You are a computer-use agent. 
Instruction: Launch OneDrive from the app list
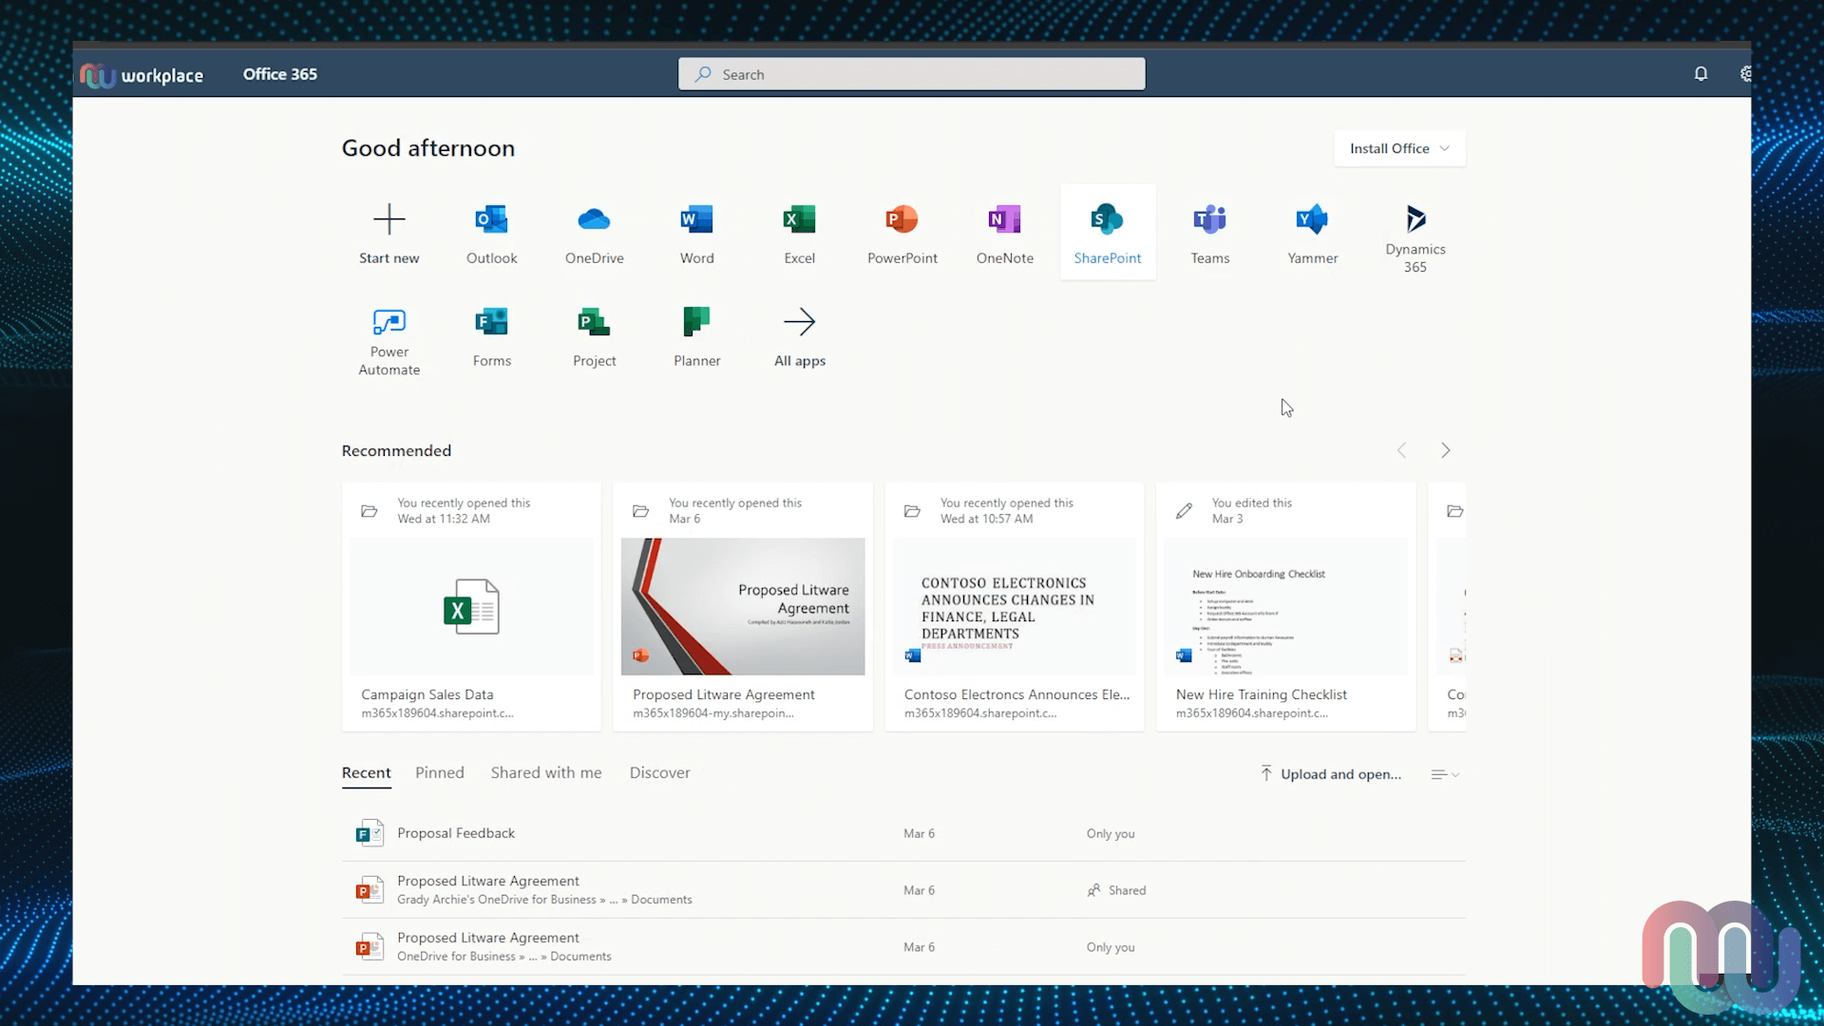tap(594, 233)
